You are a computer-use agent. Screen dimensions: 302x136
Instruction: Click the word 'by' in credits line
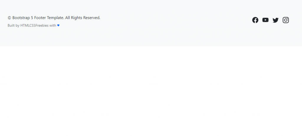coord(17,26)
